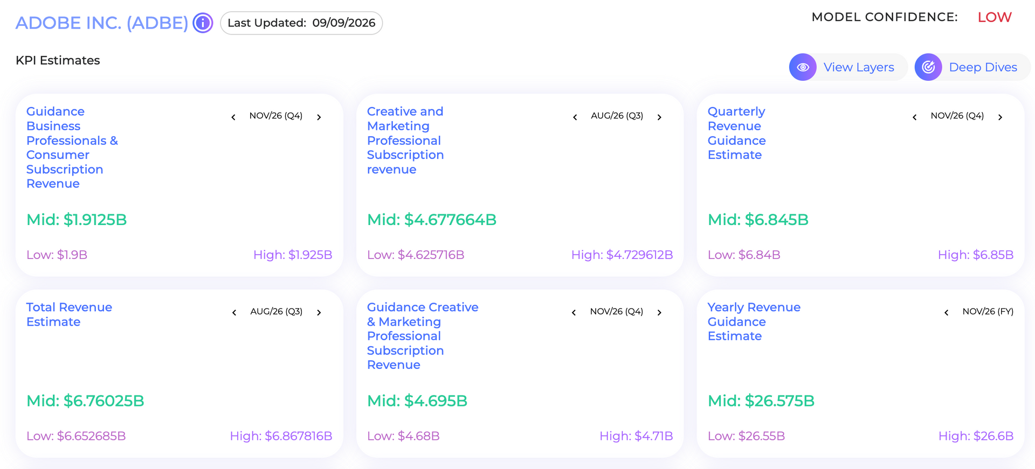The height and width of the screenshot is (469, 1035).
Task: Open Guidance Creative & Marketing Professional Subscription Revenue title
Action: tap(423, 336)
